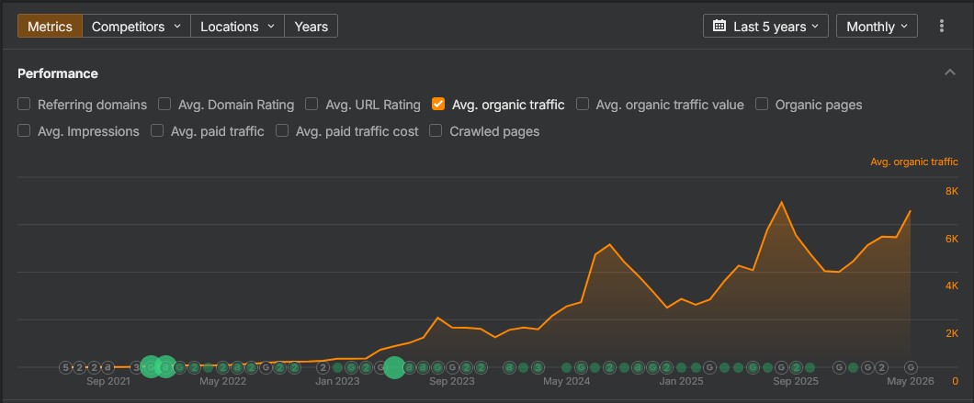This screenshot has height=403, width=974.
Task: Enable the Avg. Domain Rating checkbox
Action: [164, 104]
